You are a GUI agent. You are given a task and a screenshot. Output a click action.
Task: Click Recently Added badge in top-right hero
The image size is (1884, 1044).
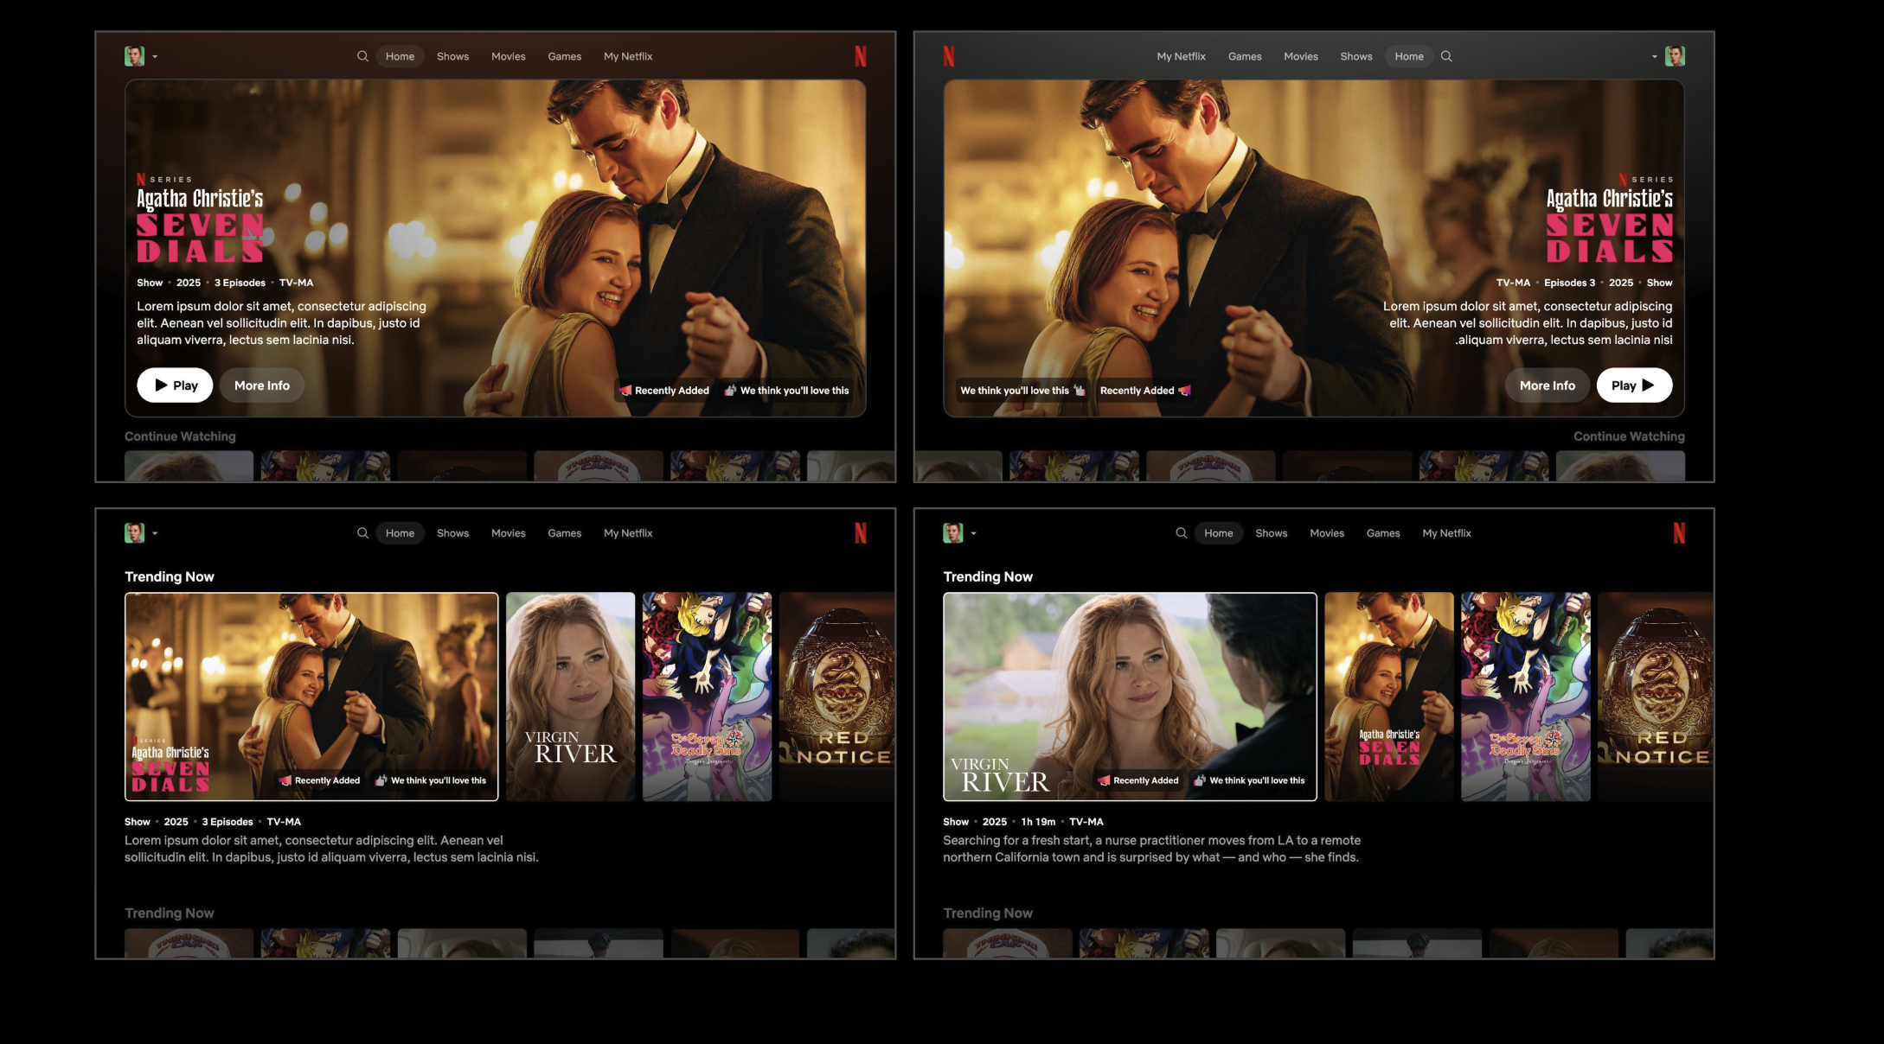(x=1145, y=391)
